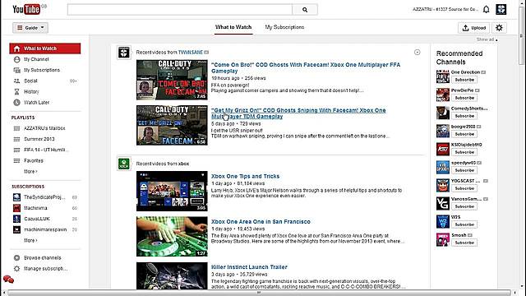Click the Social people icon
The width and height of the screenshot is (526, 296).
[16, 81]
